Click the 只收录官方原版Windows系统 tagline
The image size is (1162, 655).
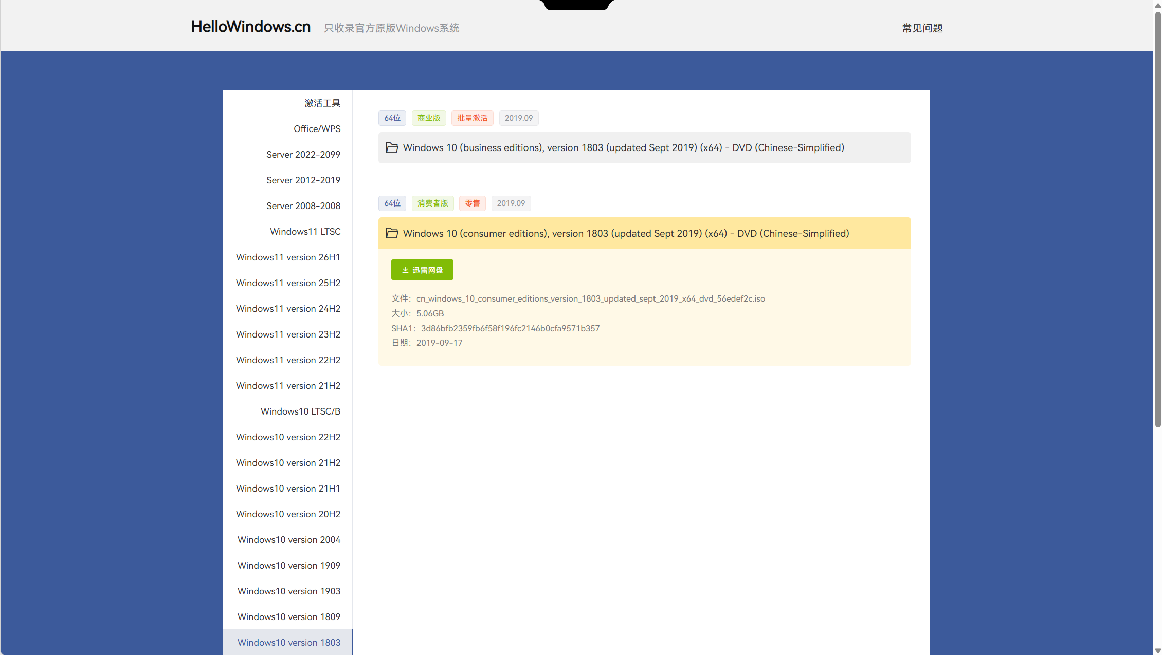[x=392, y=28]
